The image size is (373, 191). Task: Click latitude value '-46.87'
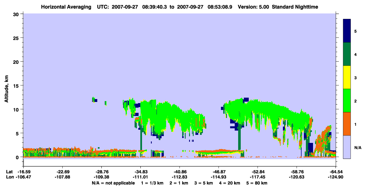[x=219, y=172]
